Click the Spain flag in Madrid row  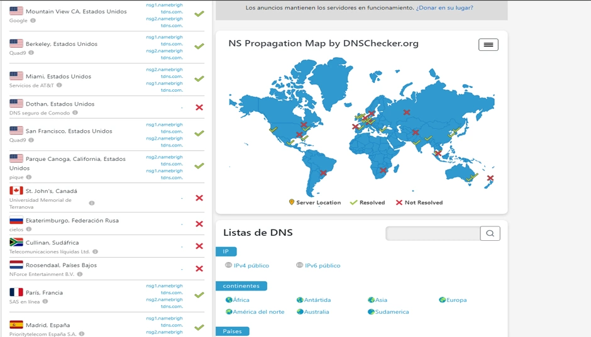16,324
